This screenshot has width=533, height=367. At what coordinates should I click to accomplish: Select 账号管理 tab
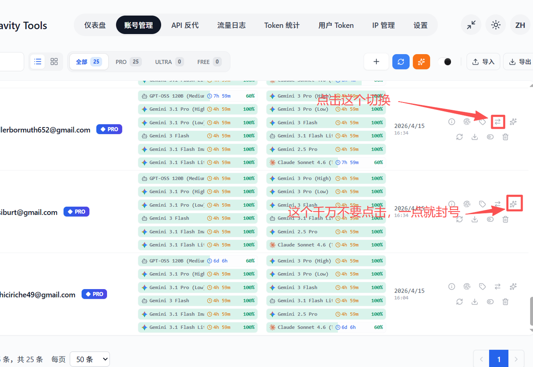click(x=138, y=25)
